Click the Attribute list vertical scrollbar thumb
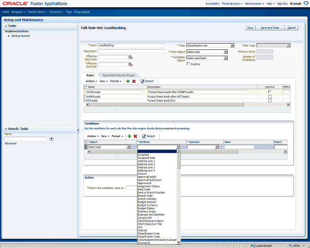This screenshot has height=248, width=310. tap(179, 161)
